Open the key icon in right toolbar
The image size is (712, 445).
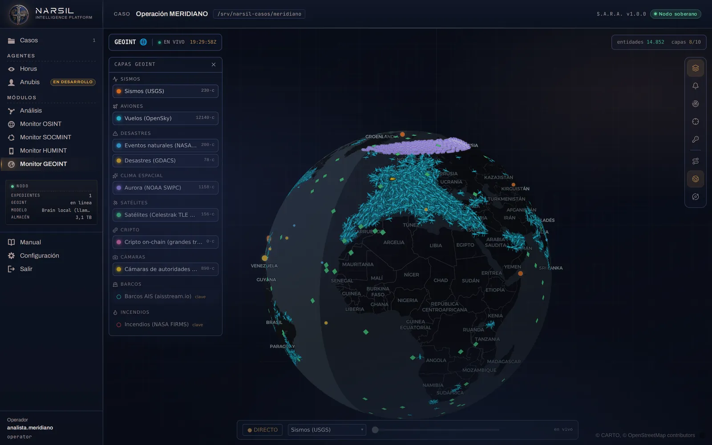[696, 139]
